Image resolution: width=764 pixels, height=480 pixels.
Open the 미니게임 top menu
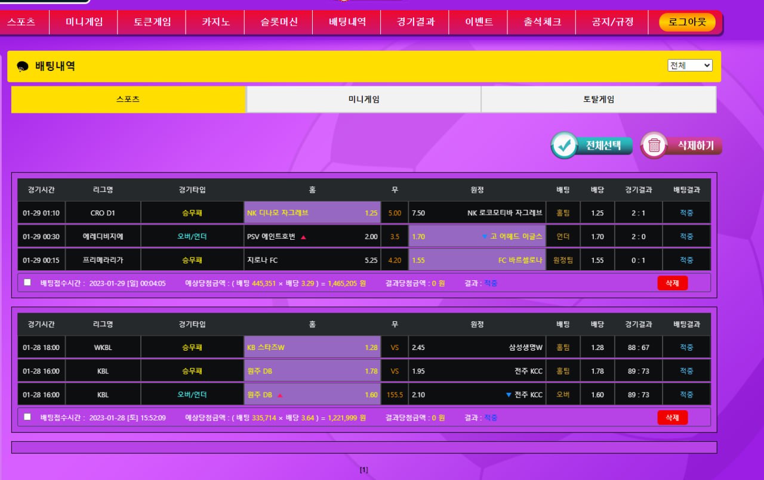pos(84,22)
